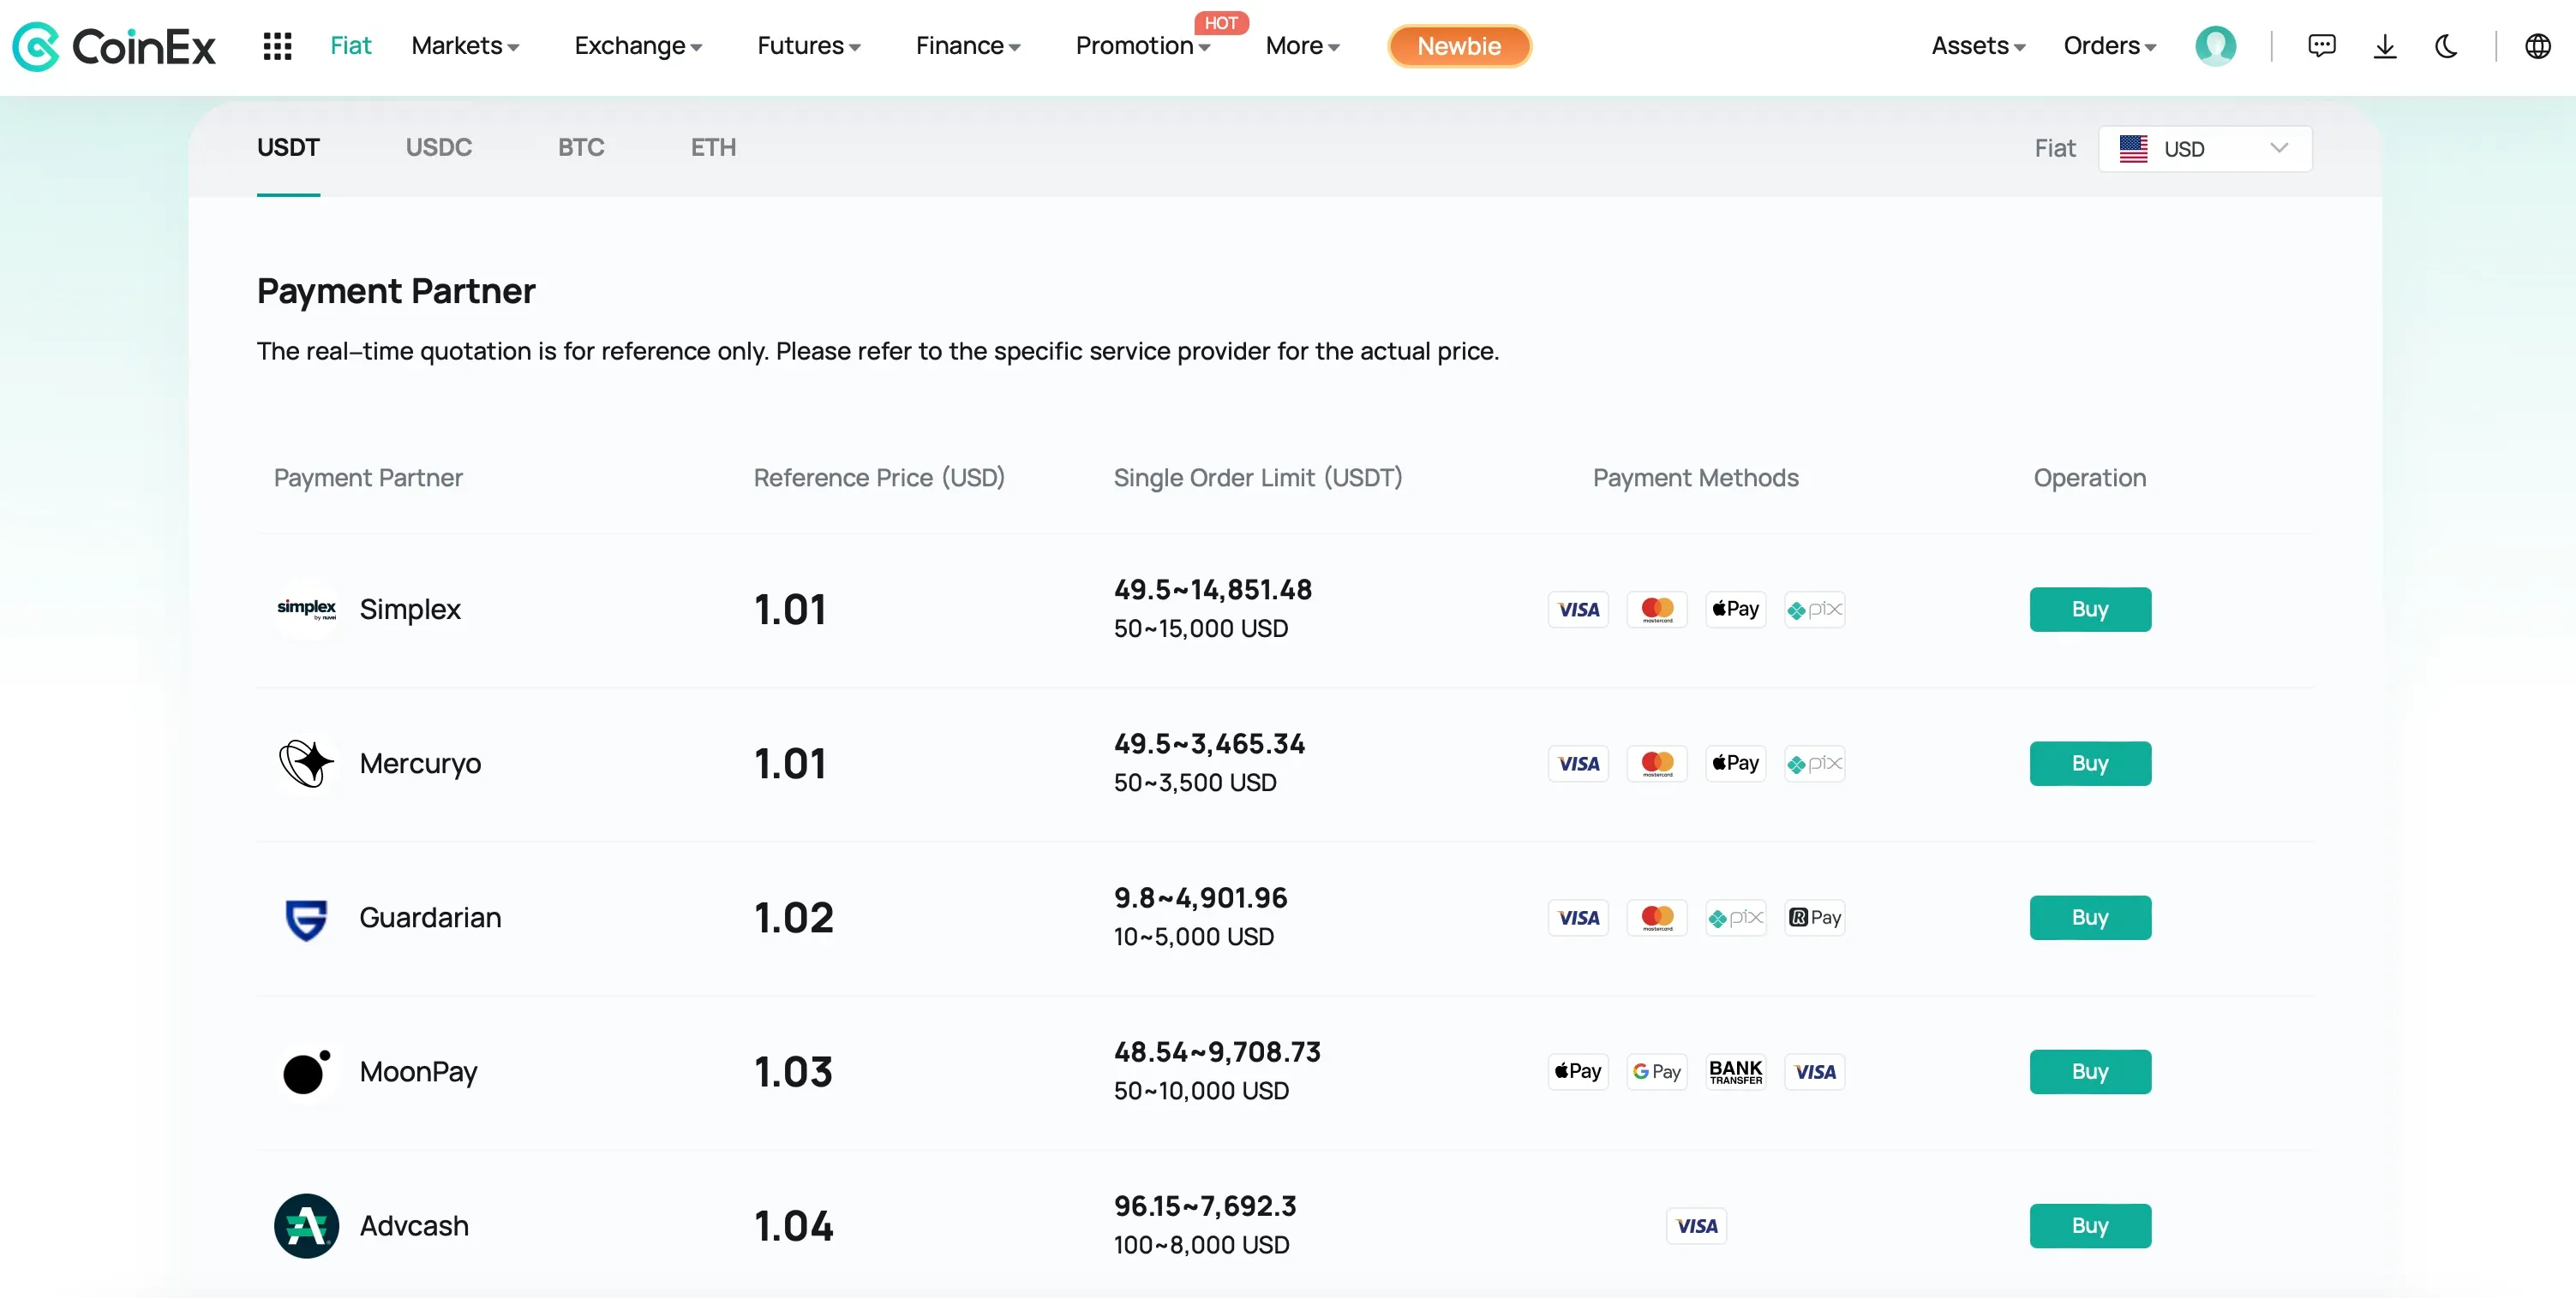Click Apple Pay badge in Simplex row
This screenshot has width=2576, height=1298.
(x=1735, y=609)
